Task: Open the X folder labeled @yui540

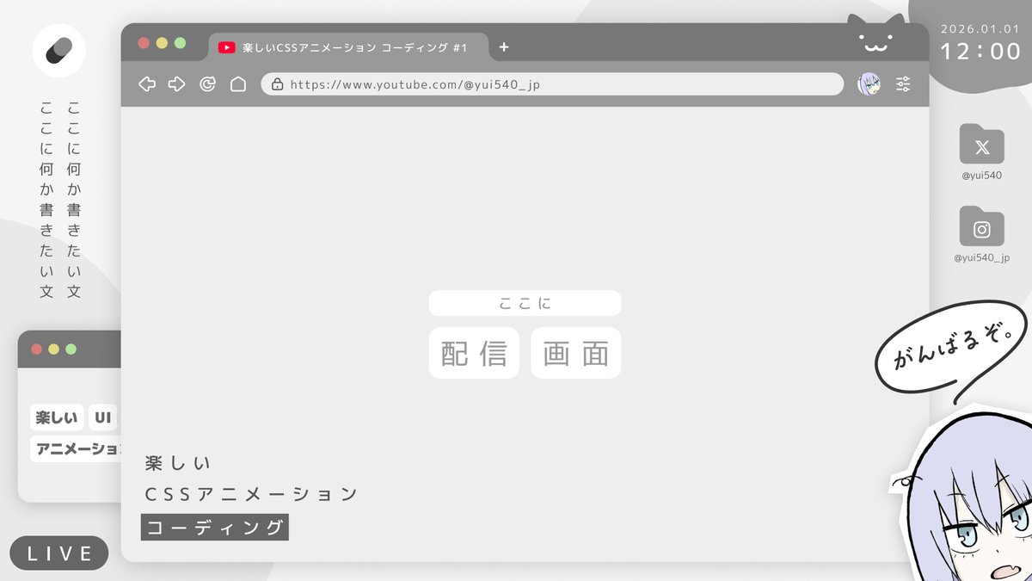Action: (982, 144)
